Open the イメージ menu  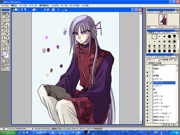(x=23, y=5)
